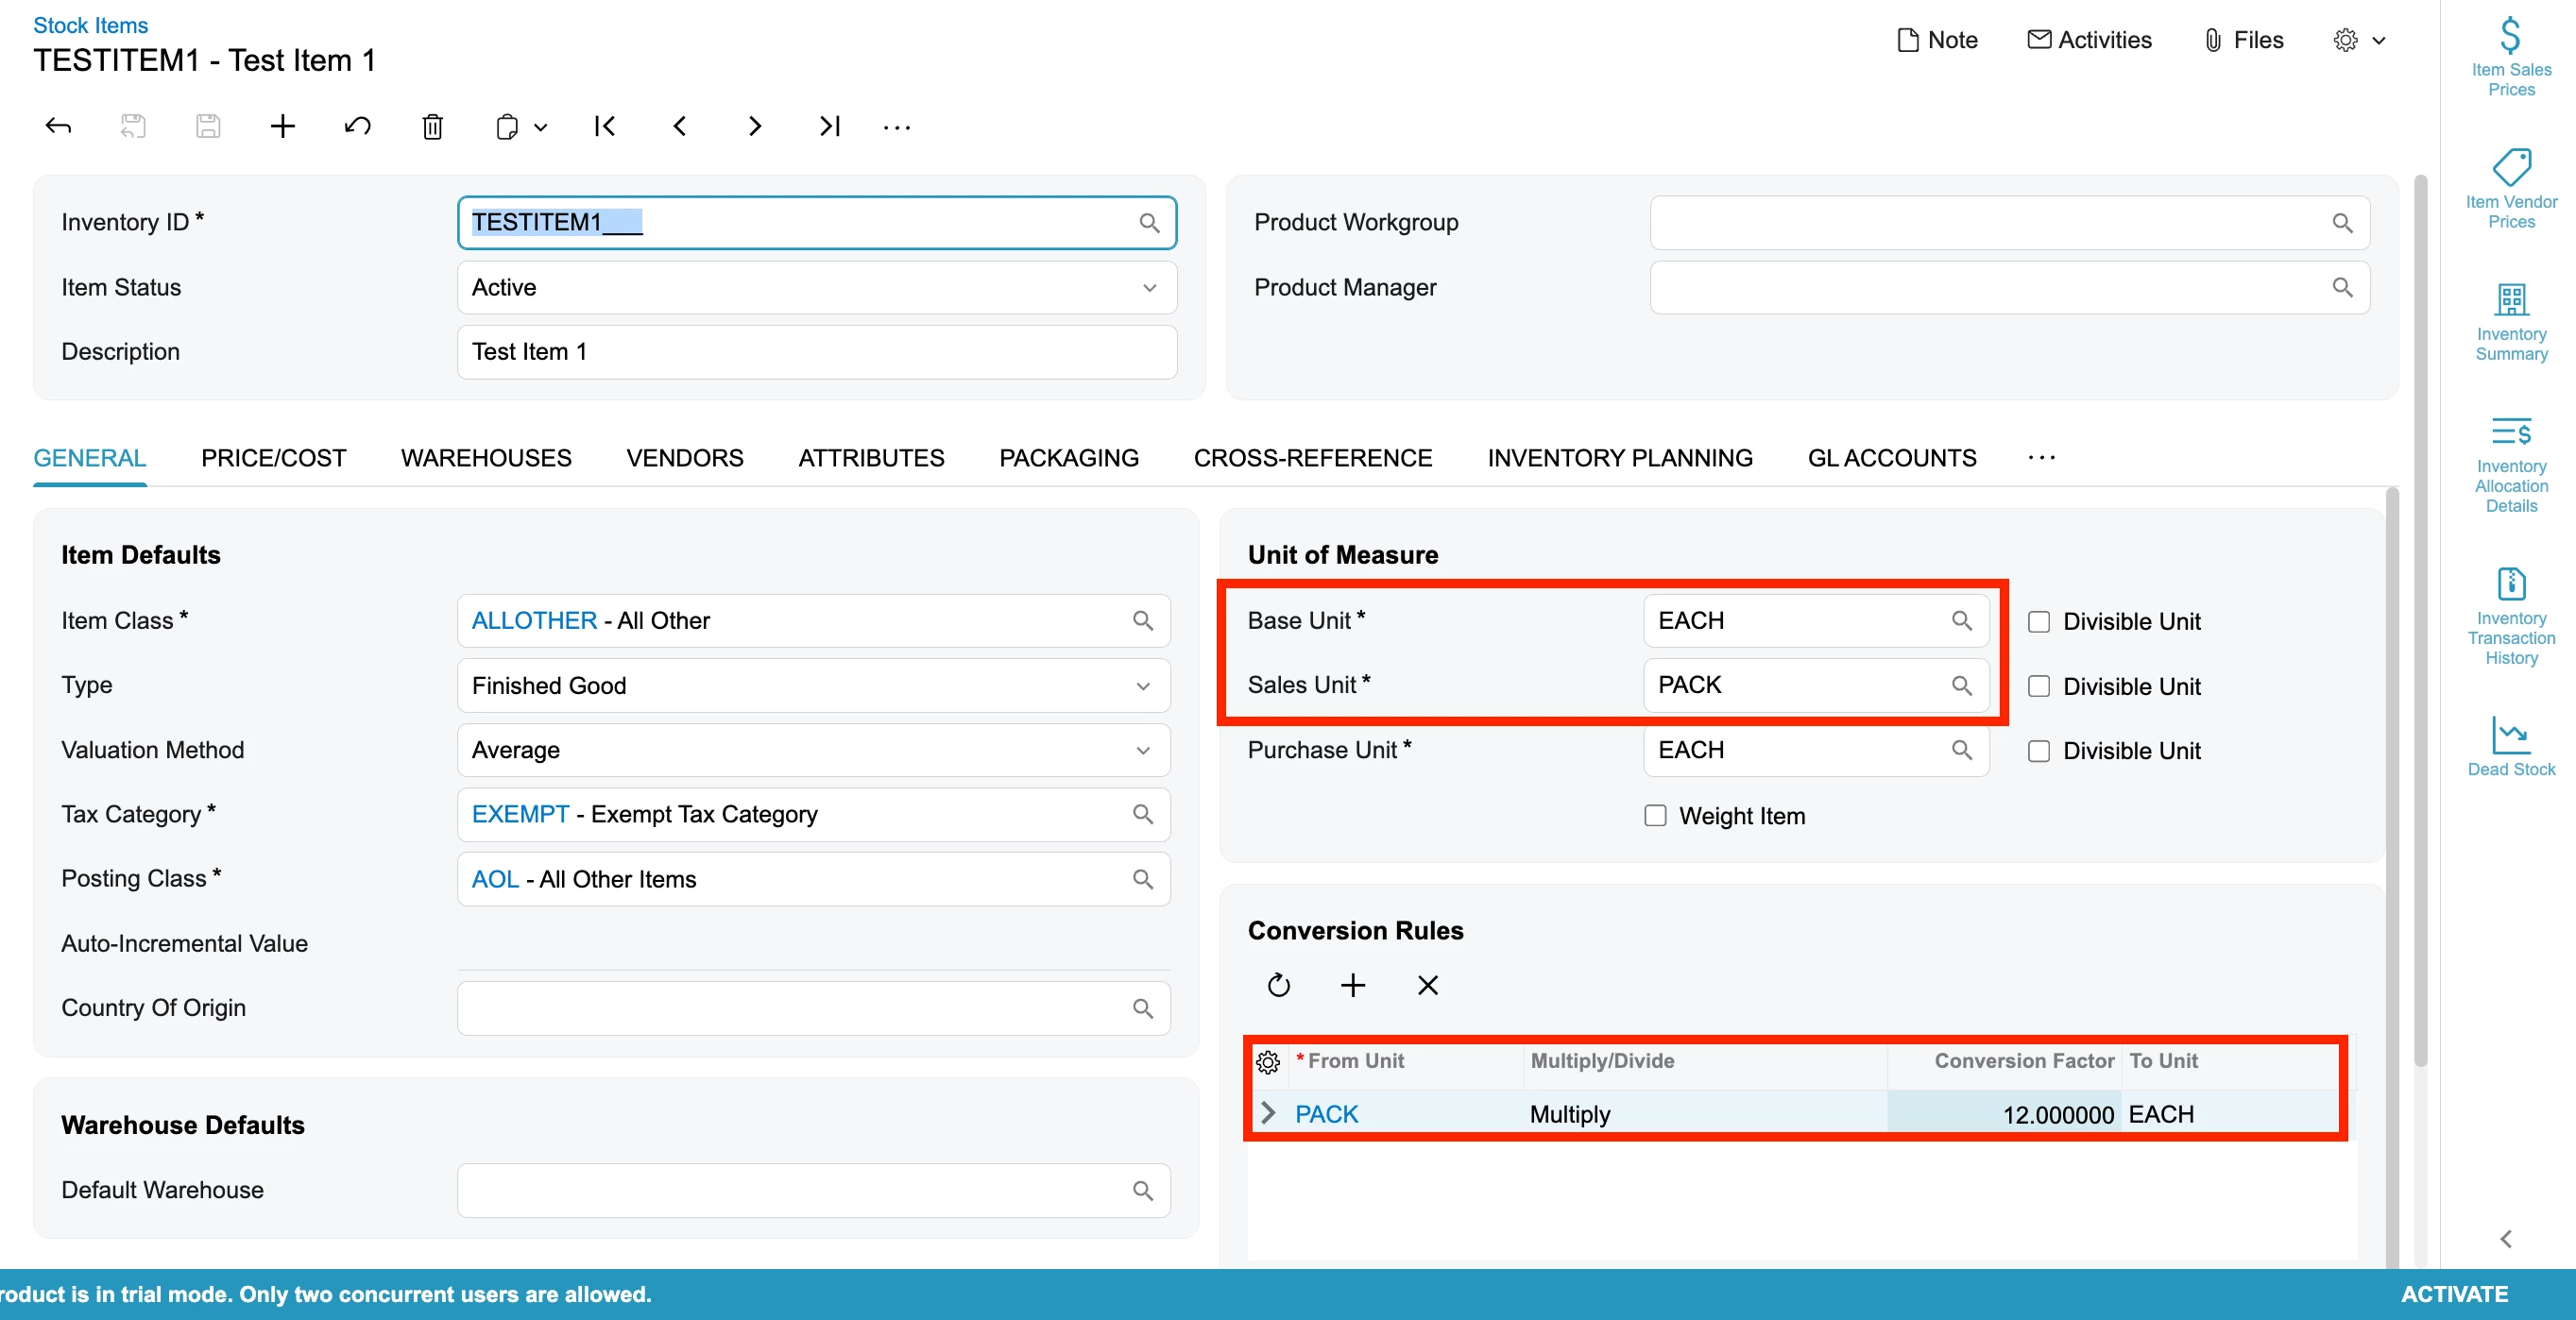Go to the last record
This screenshot has width=2576, height=1320.
tap(829, 127)
